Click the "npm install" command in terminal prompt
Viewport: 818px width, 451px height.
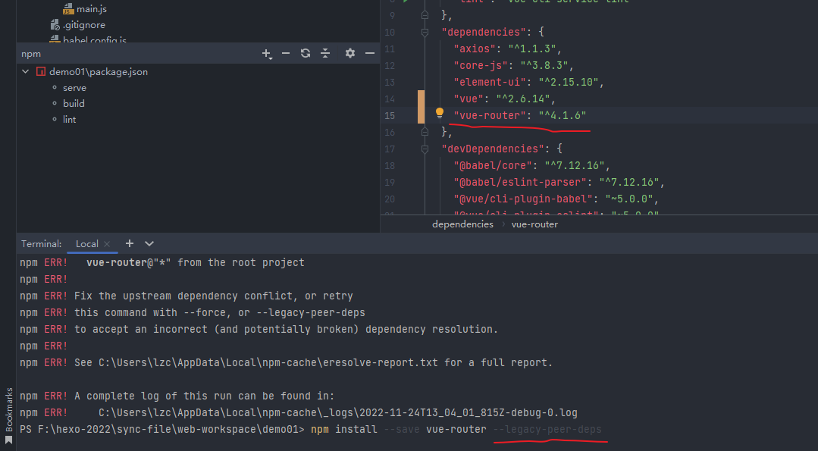pyautogui.click(x=343, y=429)
